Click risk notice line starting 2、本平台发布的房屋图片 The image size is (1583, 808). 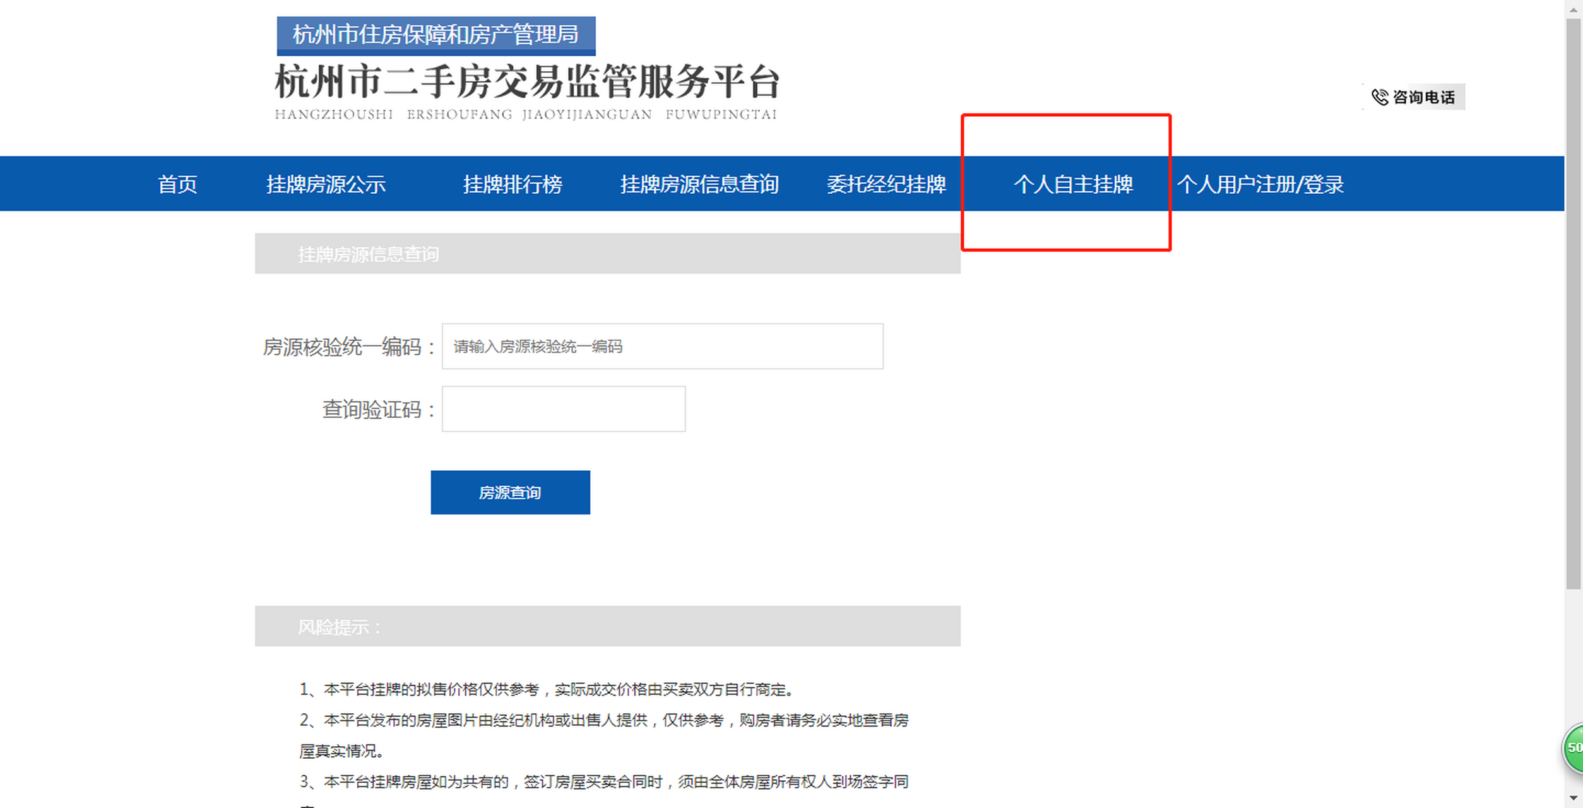coord(604,720)
